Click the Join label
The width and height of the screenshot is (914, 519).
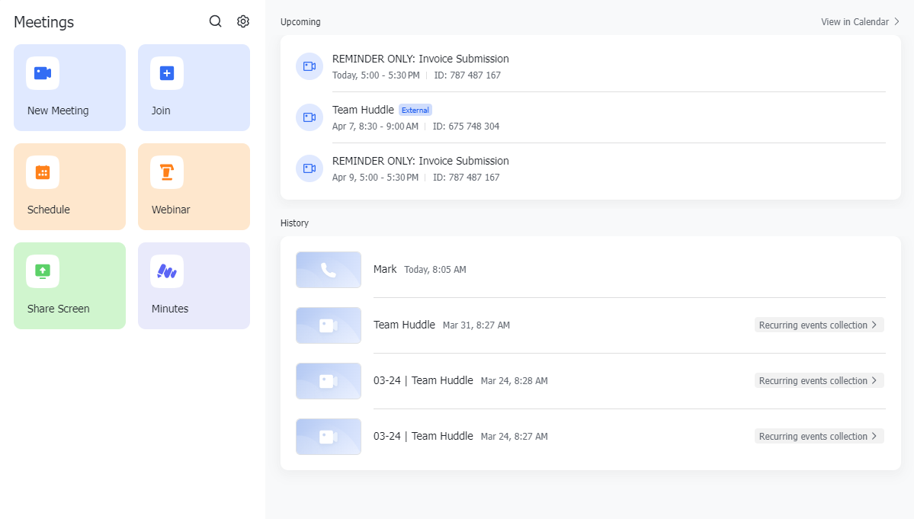pos(161,111)
